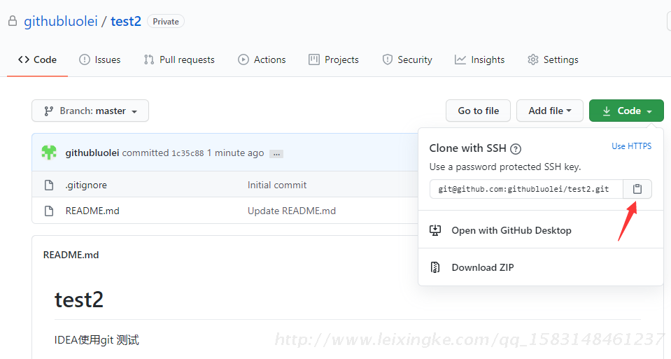Image resolution: width=671 pixels, height=359 pixels.
Task: Expand the Branch: master dropdown
Action: click(90, 111)
